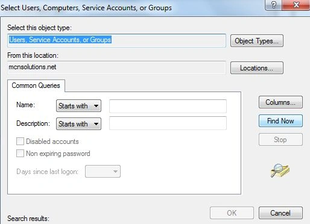This screenshot has height=224, width=310.
Task: Click the search magnifier icon
Action: click(280, 170)
